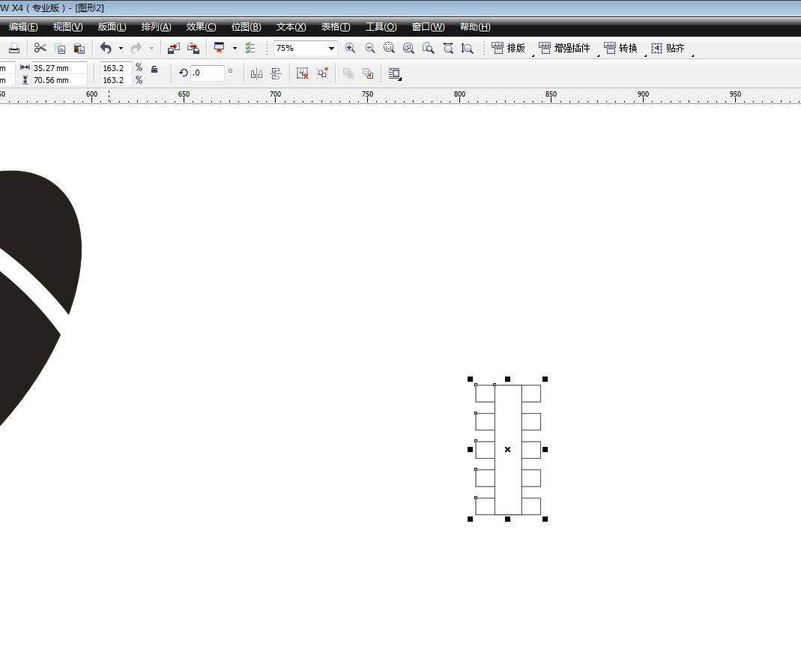
Task: Open the 位图(B) menu
Action: (246, 27)
